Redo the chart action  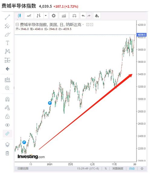(x=89, y=16)
